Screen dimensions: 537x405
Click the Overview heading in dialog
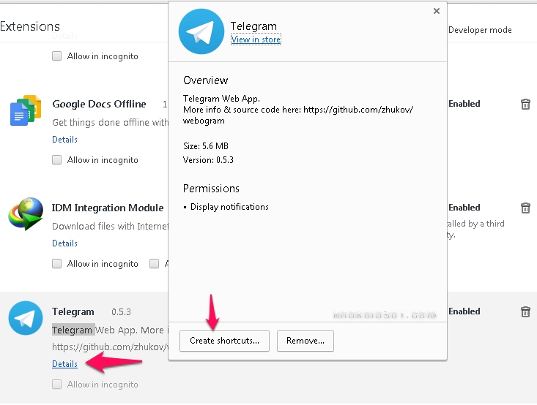pos(205,80)
